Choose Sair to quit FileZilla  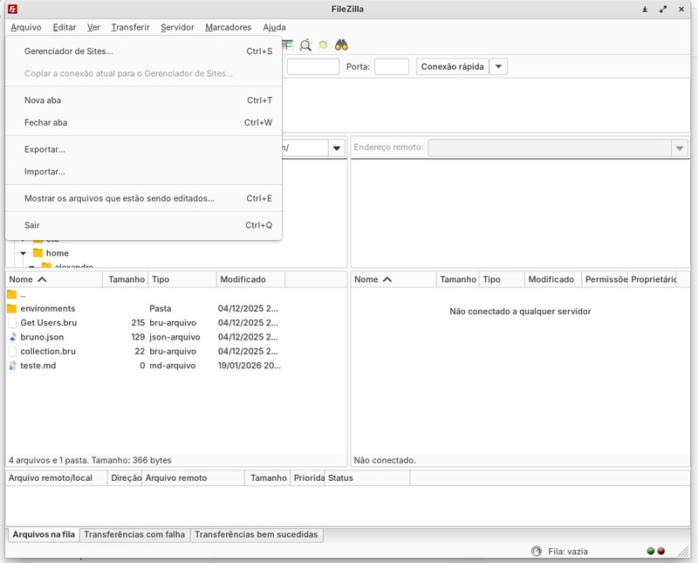click(x=143, y=225)
